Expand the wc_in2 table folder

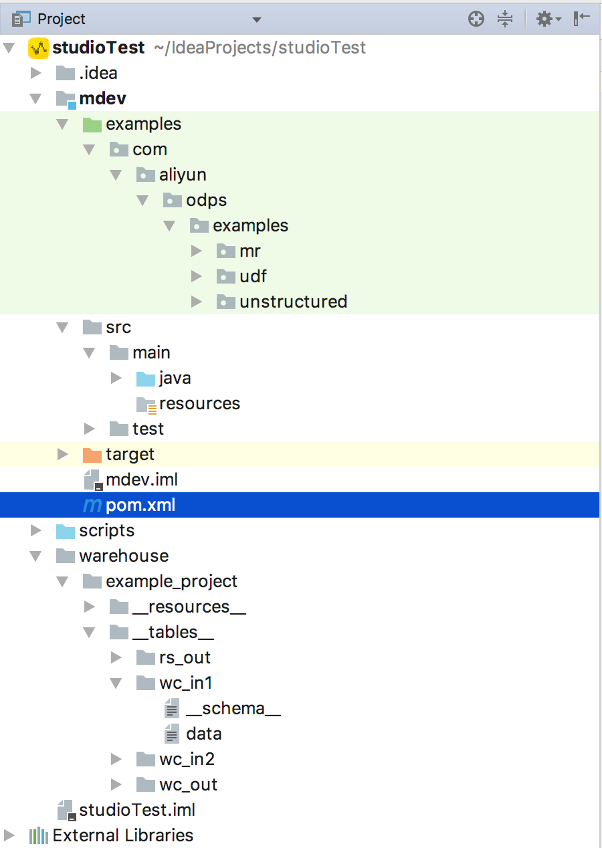tap(116, 760)
